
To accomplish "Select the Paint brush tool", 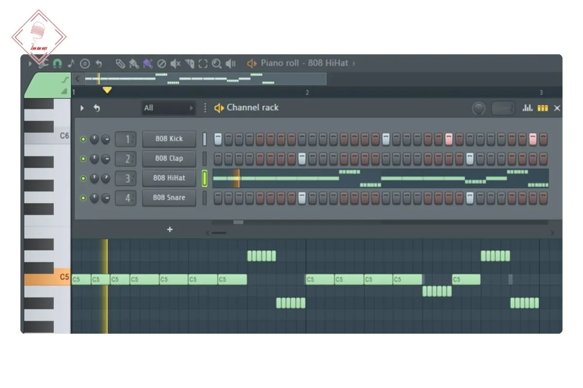I will [134, 64].
